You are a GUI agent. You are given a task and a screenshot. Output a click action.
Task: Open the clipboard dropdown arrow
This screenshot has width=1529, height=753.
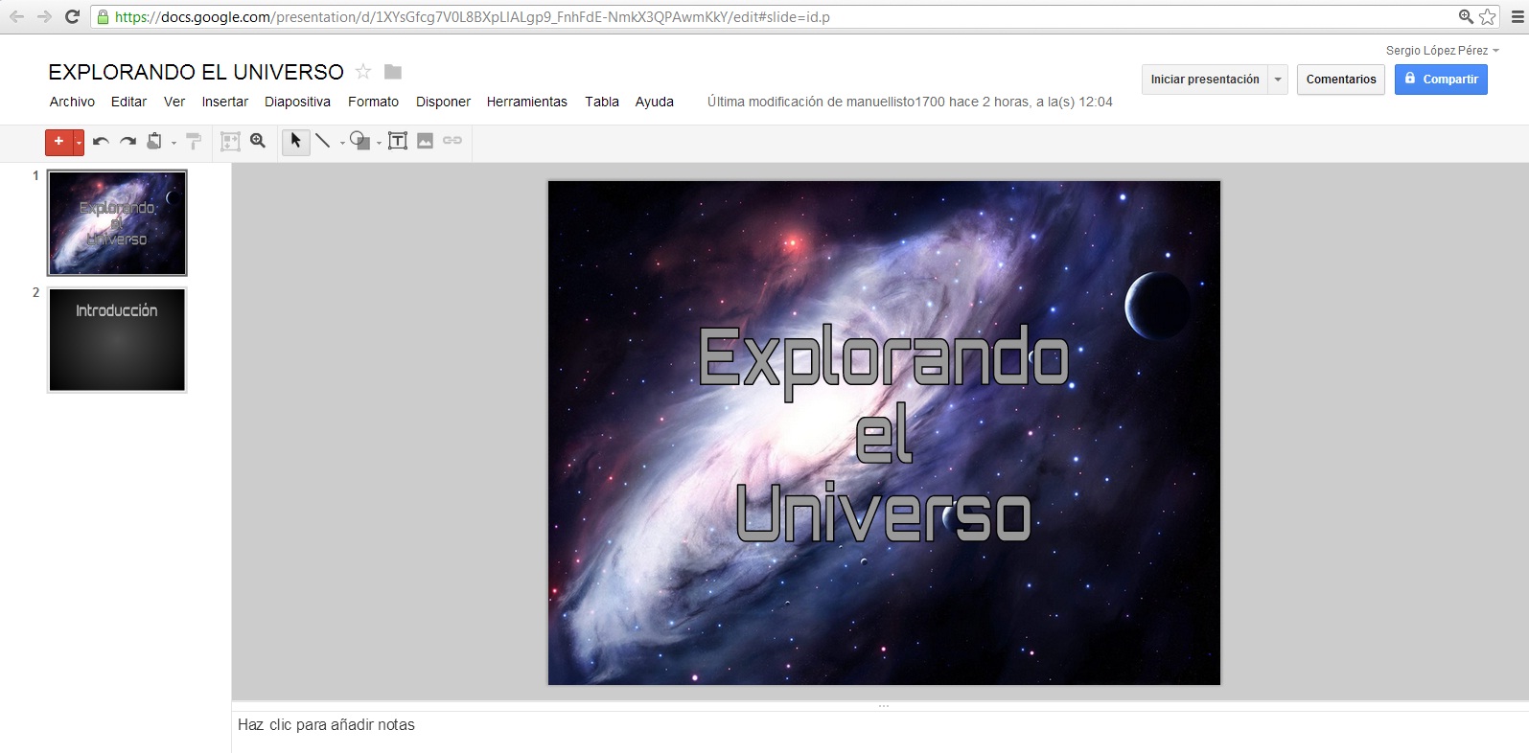[x=174, y=143]
